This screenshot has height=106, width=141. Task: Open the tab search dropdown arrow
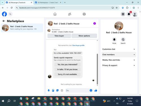pos(3,3)
